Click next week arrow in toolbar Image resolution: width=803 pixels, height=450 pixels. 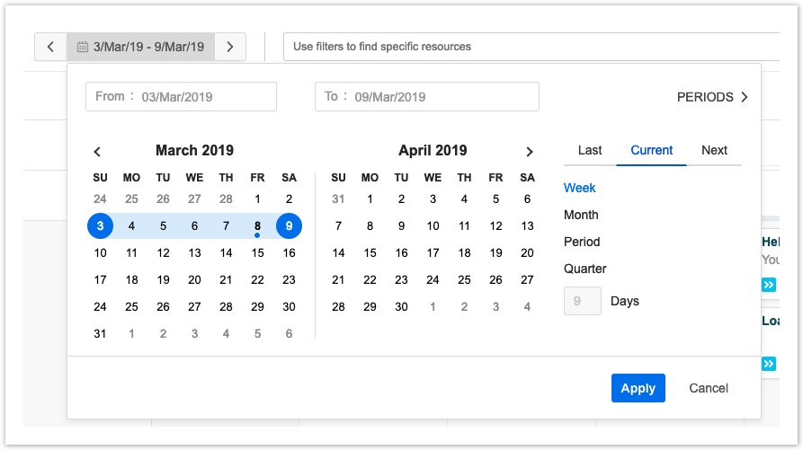click(230, 47)
